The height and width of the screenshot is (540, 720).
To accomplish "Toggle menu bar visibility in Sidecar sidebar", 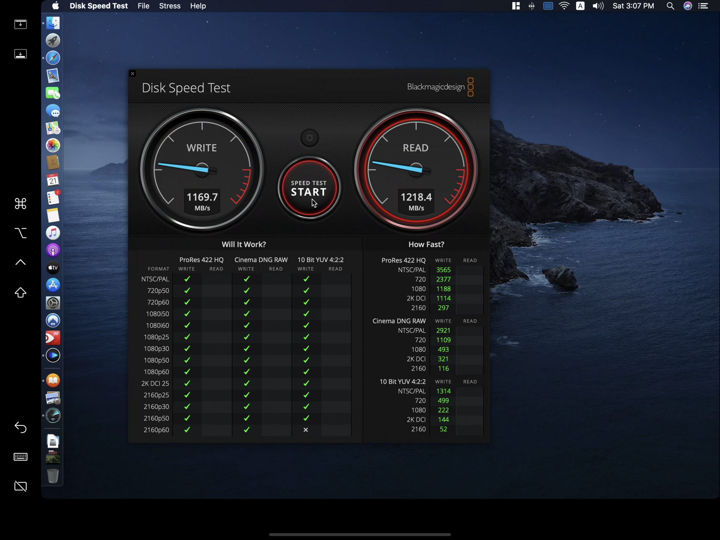I will pos(21,24).
